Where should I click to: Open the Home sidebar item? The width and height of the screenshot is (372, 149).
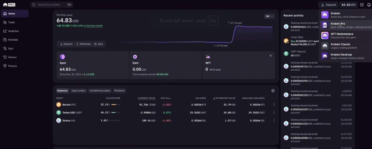pos(15,13)
